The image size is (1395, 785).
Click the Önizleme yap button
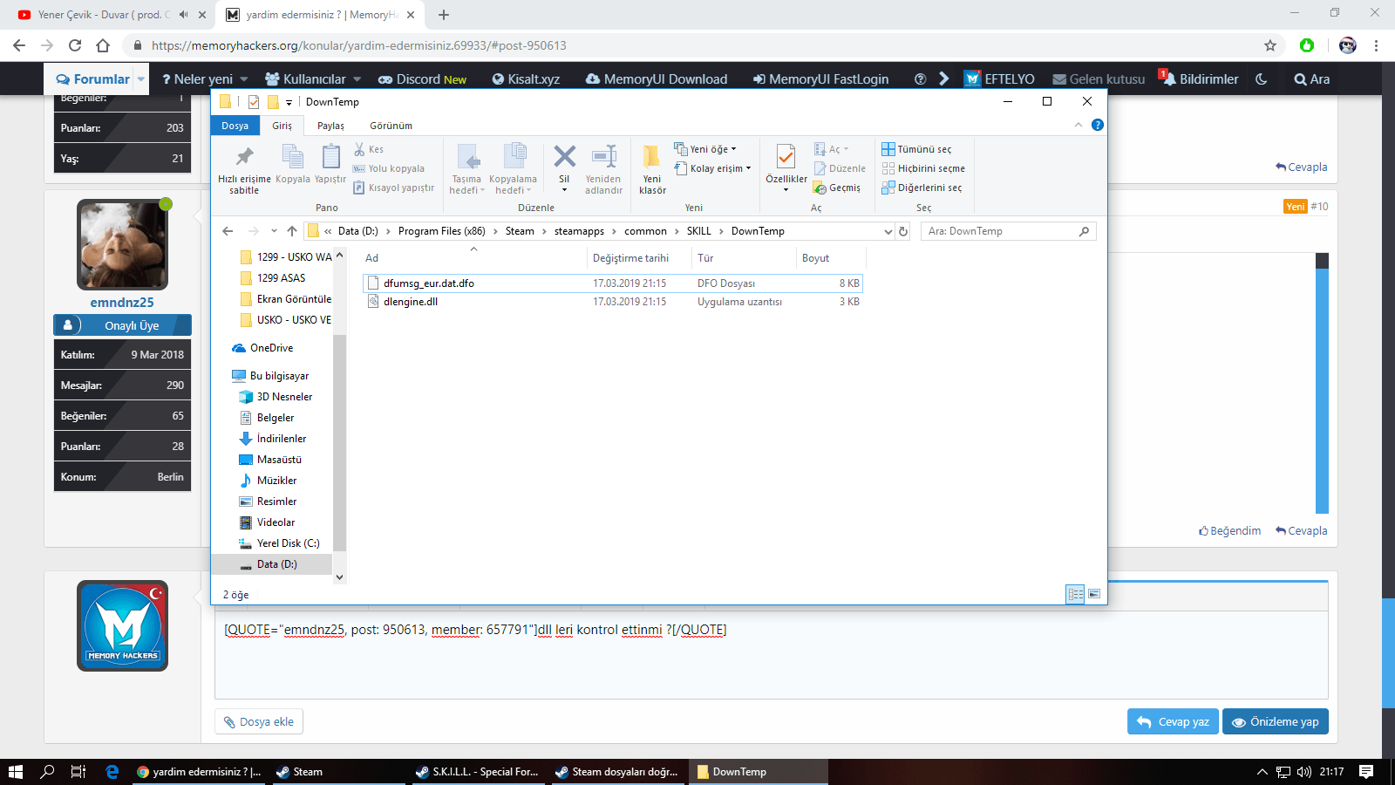(1276, 721)
